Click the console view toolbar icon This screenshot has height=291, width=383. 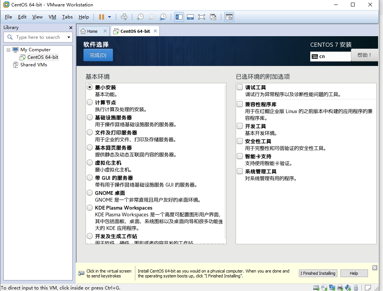(229, 17)
